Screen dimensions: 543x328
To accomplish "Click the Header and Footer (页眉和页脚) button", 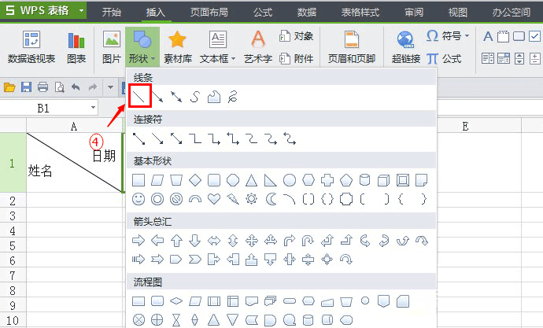I will tap(352, 47).
